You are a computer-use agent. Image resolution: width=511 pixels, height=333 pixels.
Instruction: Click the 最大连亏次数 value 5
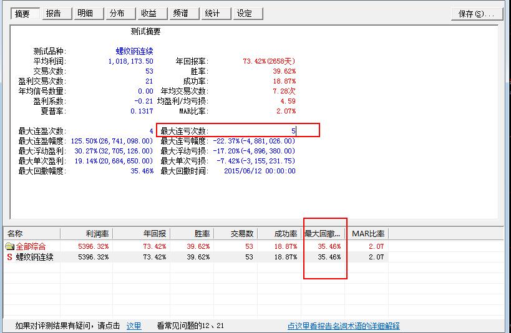click(x=293, y=131)
